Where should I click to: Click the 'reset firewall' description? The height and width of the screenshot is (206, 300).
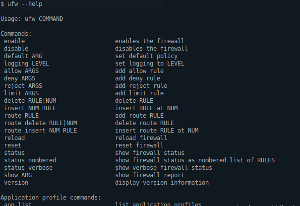tap(139, 145)
